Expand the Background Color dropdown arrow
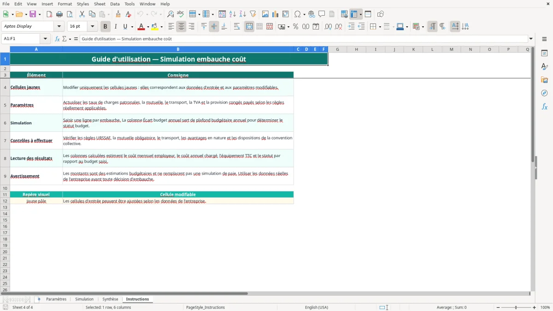The height and width of the screenshot is (311, 553). [x=161, y=27]
